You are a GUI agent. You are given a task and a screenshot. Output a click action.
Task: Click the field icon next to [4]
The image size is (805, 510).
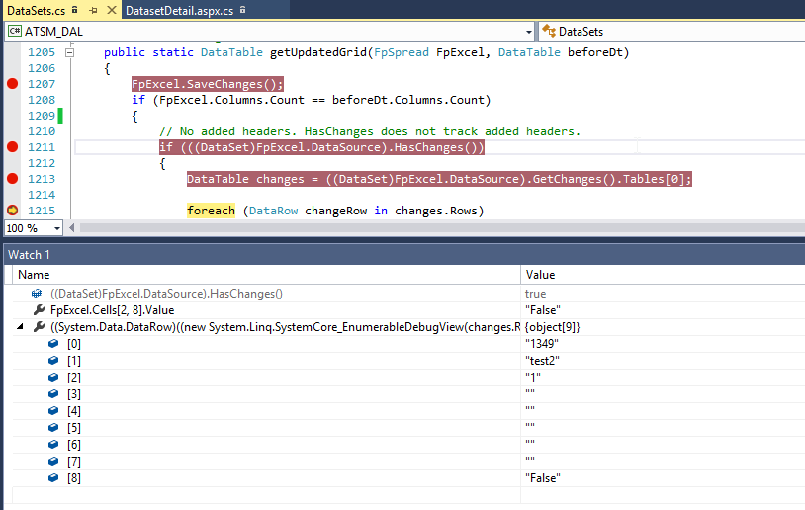tap(53, 410)
